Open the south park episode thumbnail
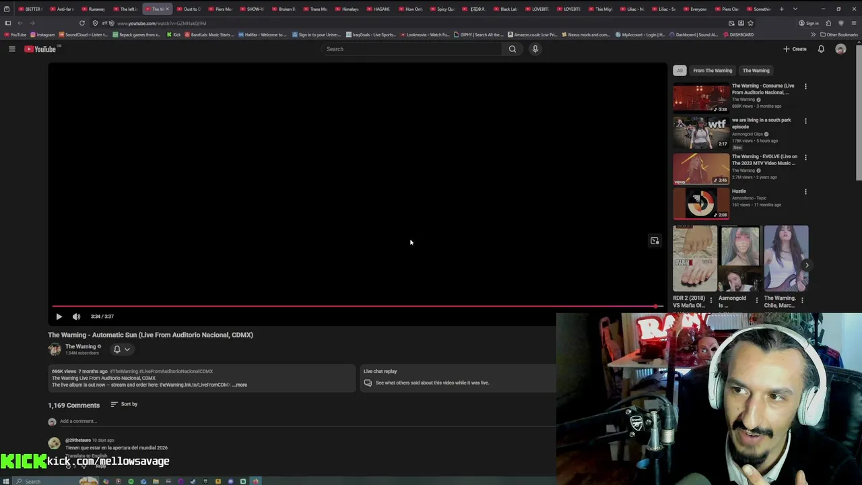862x485 pixels. tap(701, 132)
